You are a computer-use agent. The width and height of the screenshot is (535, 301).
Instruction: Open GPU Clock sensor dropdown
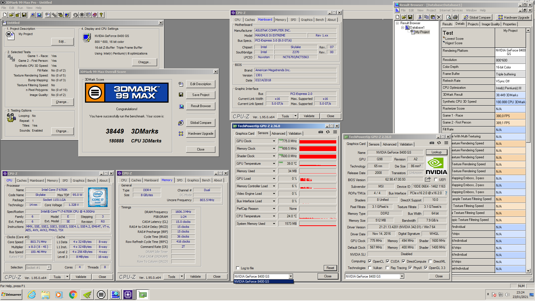pyautogui.click(x=274, y=141)
